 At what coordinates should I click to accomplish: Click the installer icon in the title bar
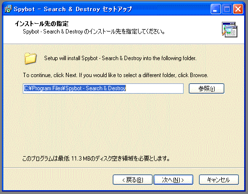coord(8,9)
